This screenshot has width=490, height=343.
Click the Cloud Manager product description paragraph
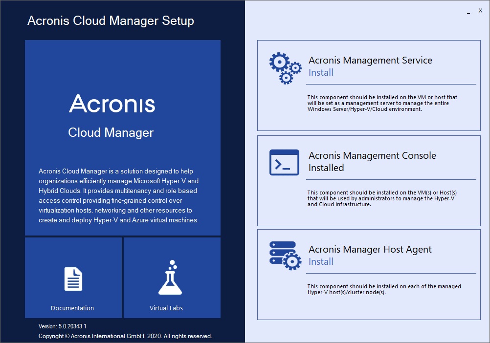(x=118, y=196)
